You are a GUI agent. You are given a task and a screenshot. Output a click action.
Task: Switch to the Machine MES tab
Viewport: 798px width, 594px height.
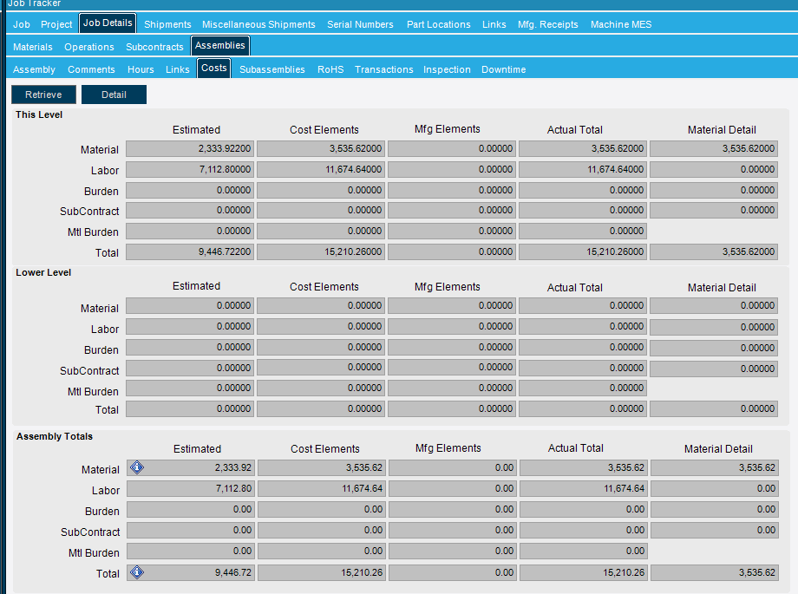(620, 24)
